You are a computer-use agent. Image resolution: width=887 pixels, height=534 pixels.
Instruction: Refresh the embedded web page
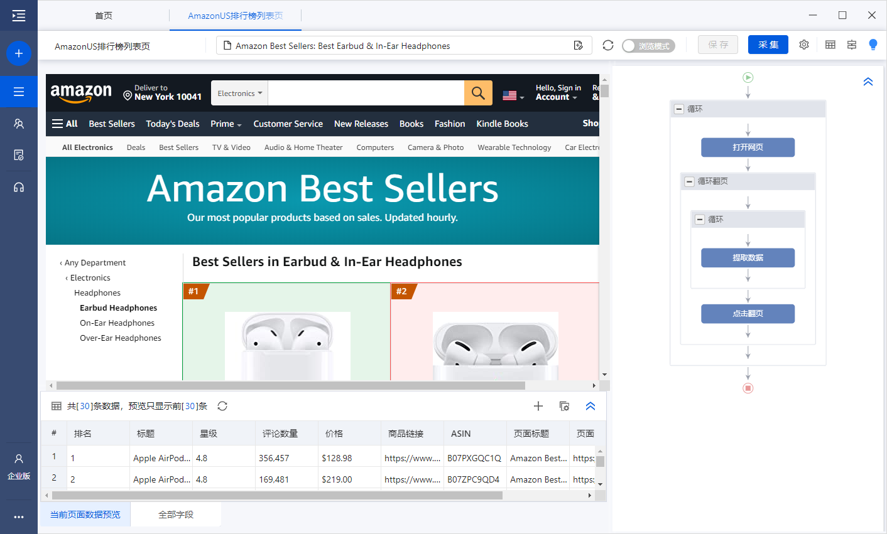pyautogui.click(x=607, y=45)
